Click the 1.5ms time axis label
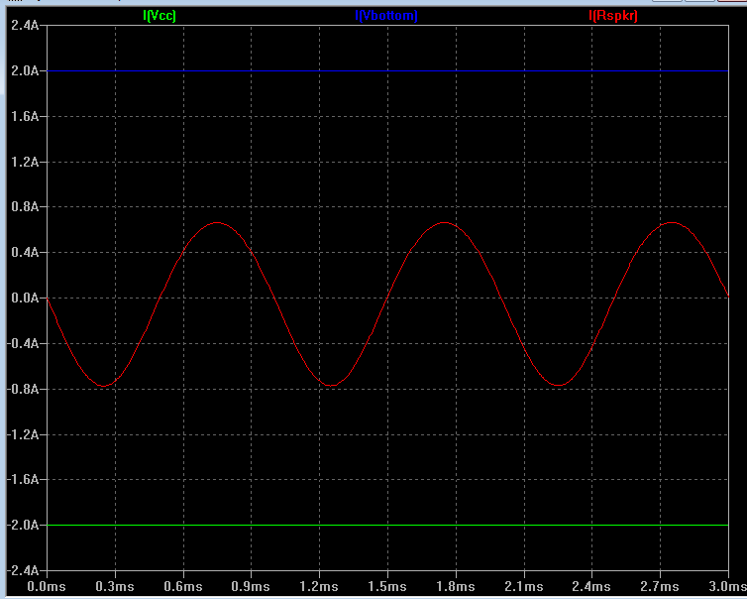Viewport: 747px width, 599px height. (x=386, y=586)
